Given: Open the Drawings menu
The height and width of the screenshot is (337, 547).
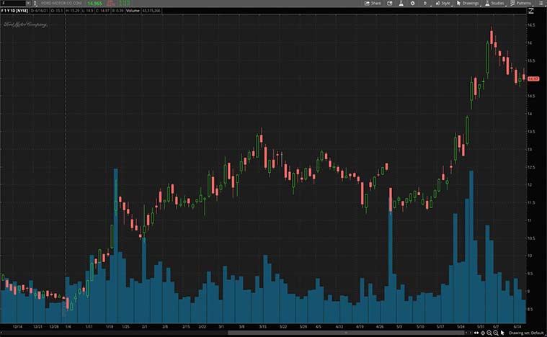Looking at the screenshot, I should pos(467,4).
